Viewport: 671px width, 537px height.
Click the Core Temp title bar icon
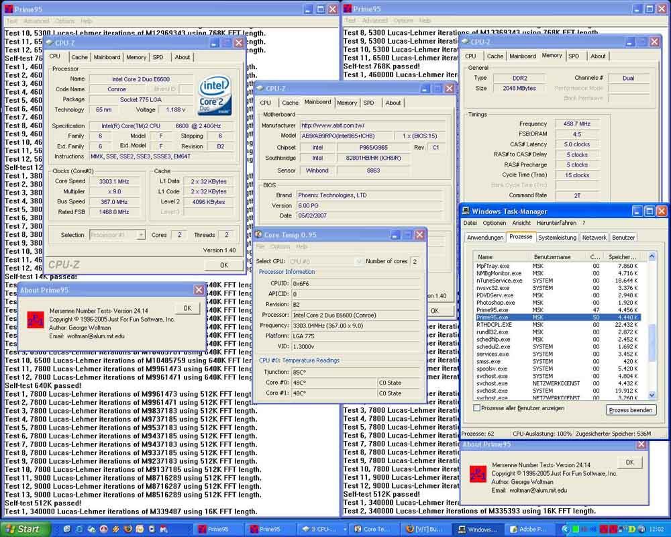pos(258,235)
